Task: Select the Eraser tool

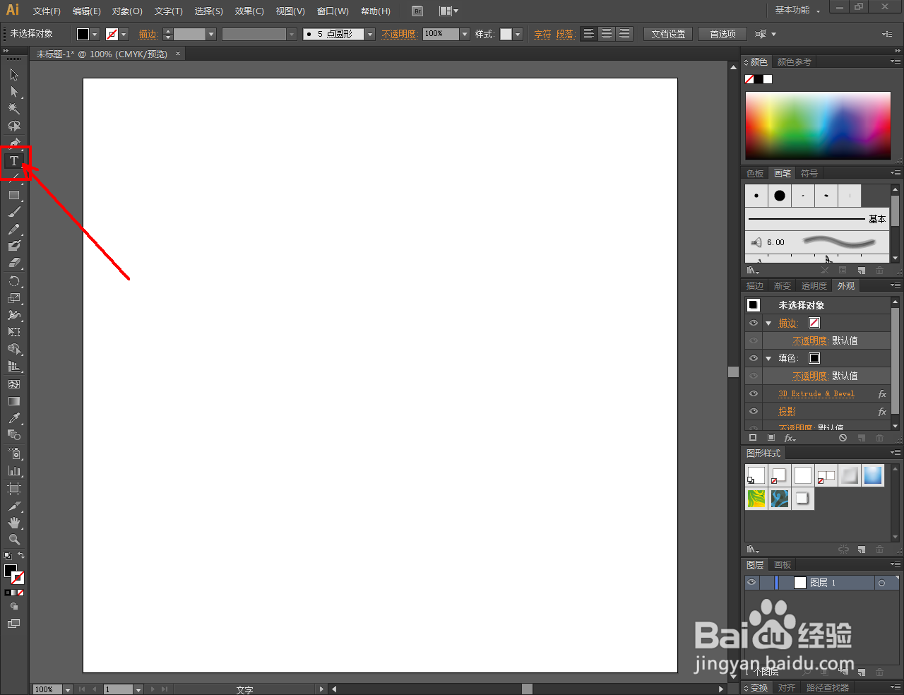Action: point(13,263)
